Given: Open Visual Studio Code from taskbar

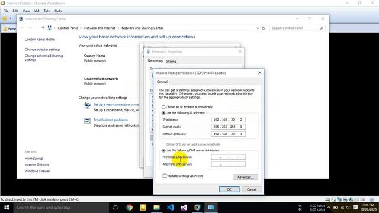Looking at the screenshot, I should (170, 208).
